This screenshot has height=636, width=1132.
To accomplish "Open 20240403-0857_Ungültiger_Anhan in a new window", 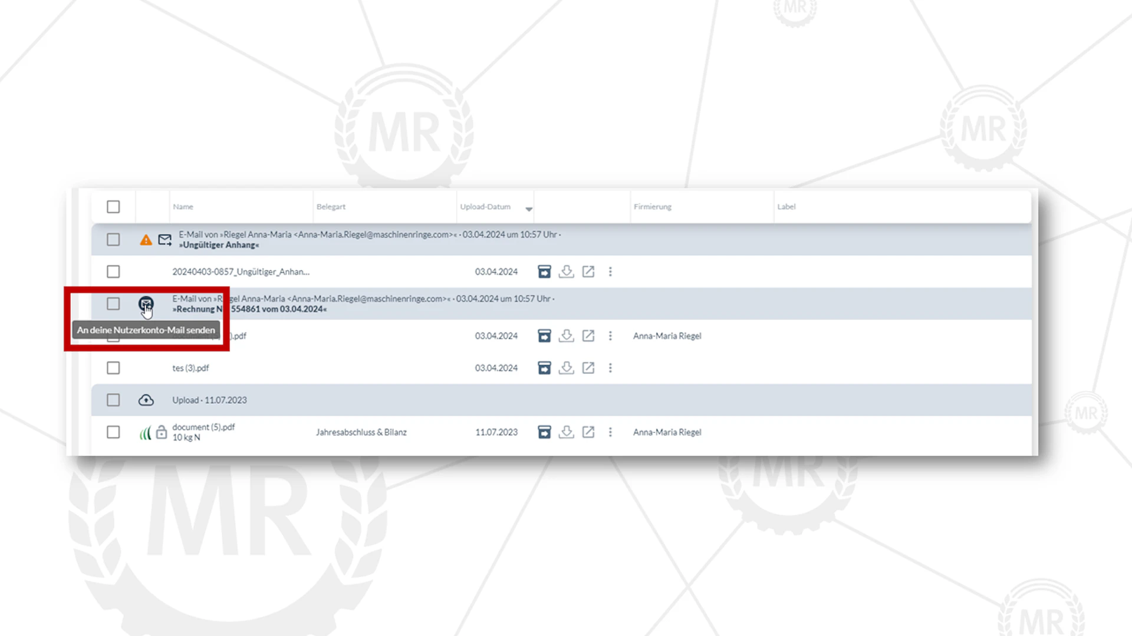I will (588, 271).
